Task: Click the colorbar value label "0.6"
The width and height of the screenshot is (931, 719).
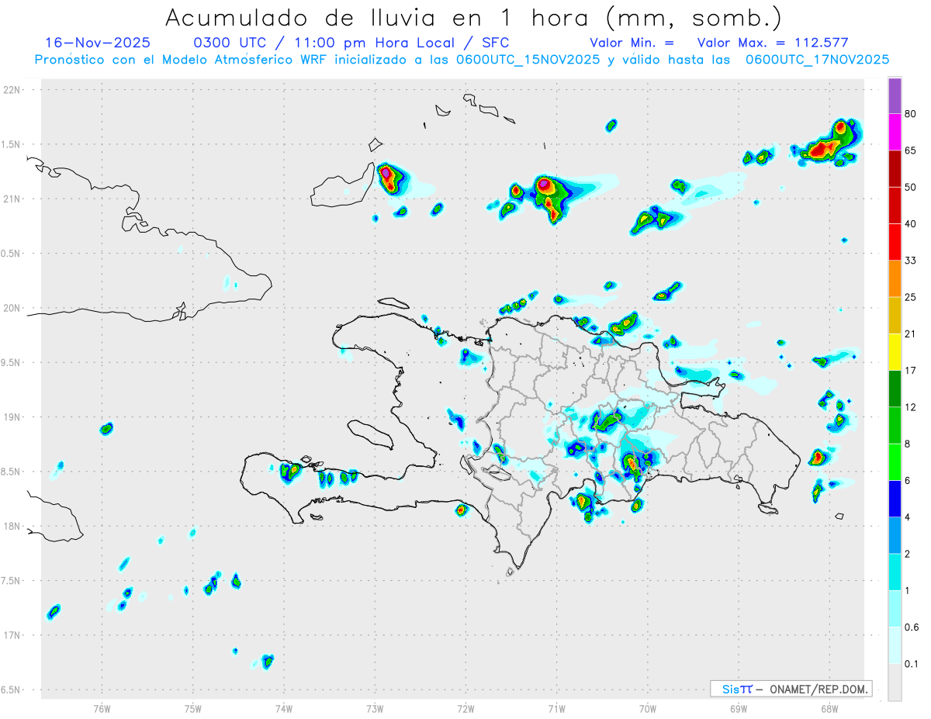Action: tap(912, 627)
